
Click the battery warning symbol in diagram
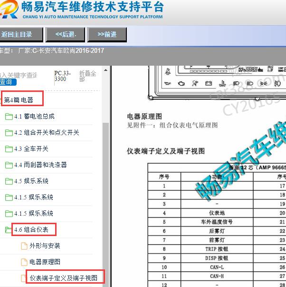209,83
